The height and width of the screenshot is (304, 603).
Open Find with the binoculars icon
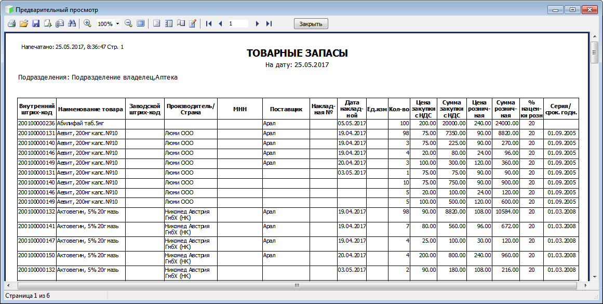point(72,24)
